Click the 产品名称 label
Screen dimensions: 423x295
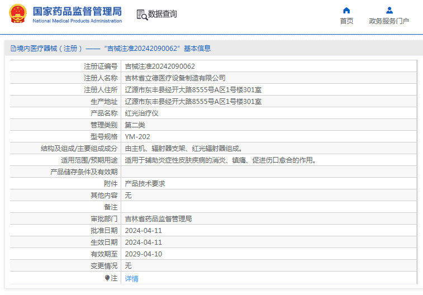tap(104, 113)
